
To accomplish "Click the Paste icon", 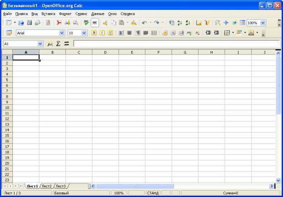I will click(122, 23).
